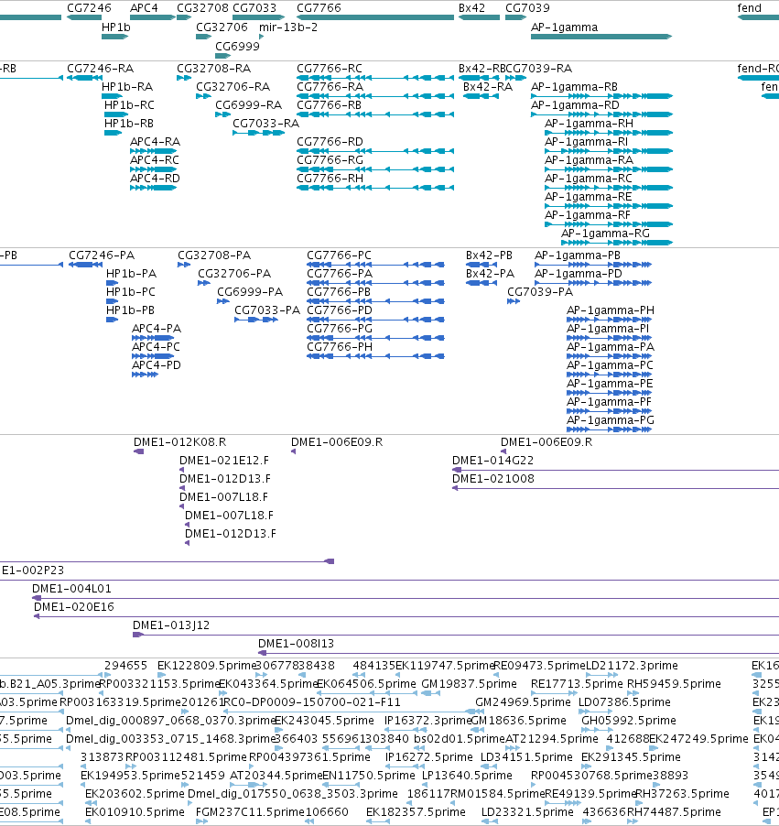
Task: Select the HP1b gene label
Action: point(116,27)
